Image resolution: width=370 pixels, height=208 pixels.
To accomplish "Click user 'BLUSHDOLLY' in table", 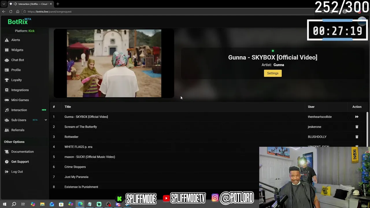I will click(317, 137).
